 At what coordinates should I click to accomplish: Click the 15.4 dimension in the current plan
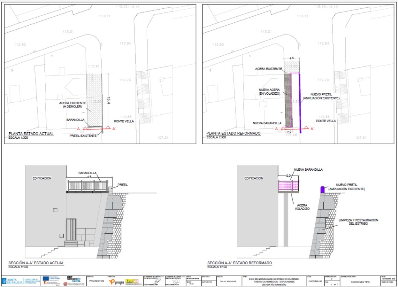pyautogui.click(x=108, y=100)
